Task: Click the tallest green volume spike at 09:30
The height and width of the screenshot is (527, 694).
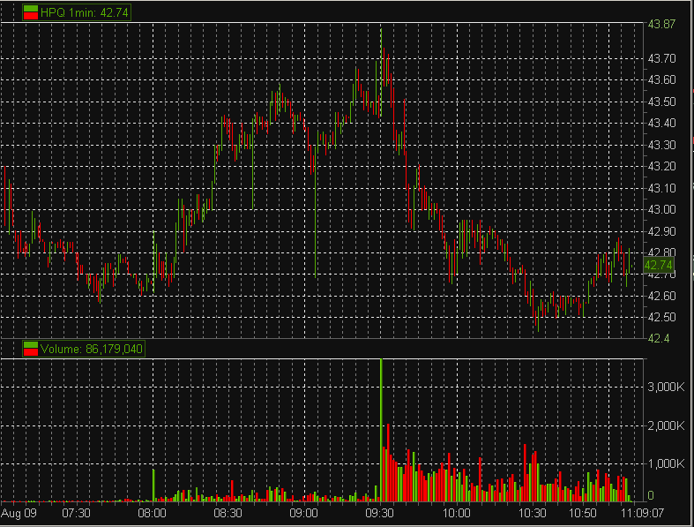Action: [x=381, y=430]
